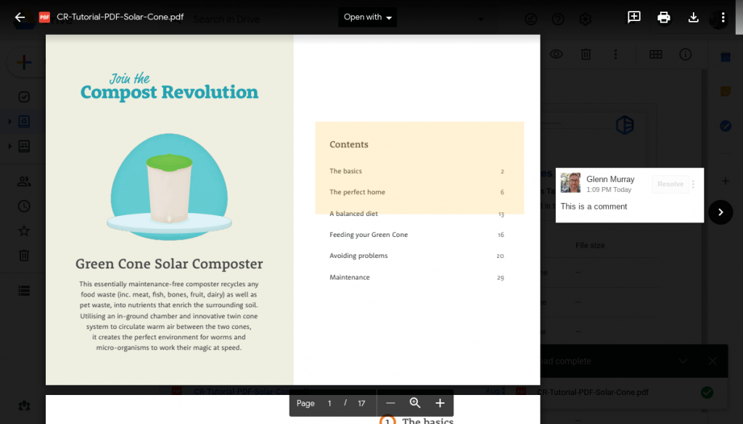Viewport: 743px width, 424px height.
Task: Reset zoom with the magnifier icon
Action: (414, 403)
